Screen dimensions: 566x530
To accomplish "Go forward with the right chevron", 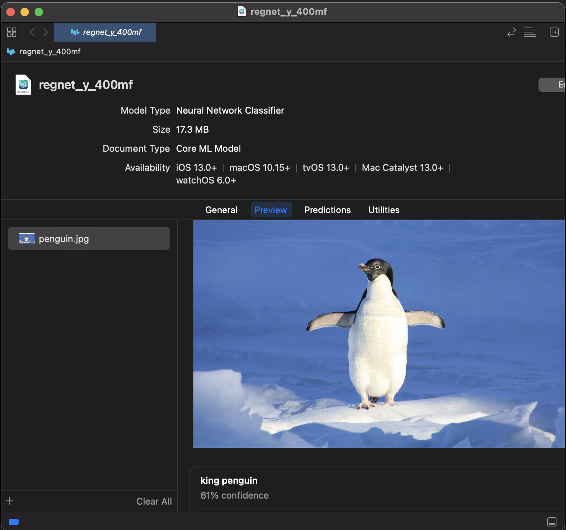I will [x=45, y=32].
